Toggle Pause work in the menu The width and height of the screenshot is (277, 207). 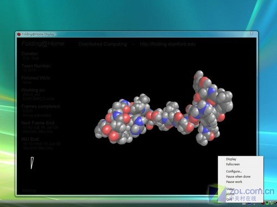(234, 182)
